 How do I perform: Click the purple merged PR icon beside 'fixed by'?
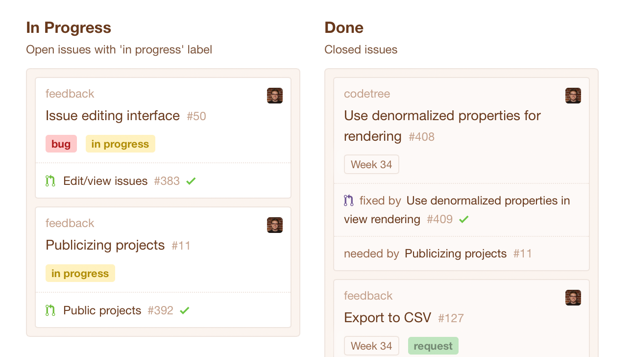(348, 201)
